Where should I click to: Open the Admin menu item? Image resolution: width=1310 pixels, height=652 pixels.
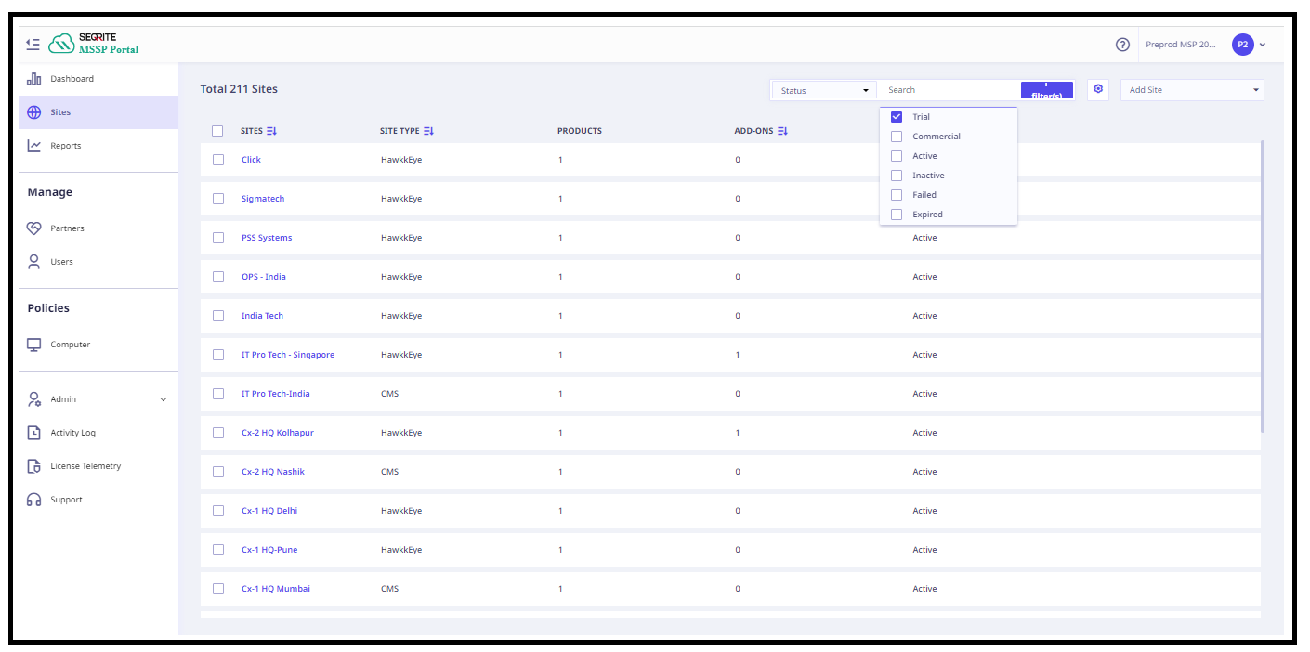98,399
